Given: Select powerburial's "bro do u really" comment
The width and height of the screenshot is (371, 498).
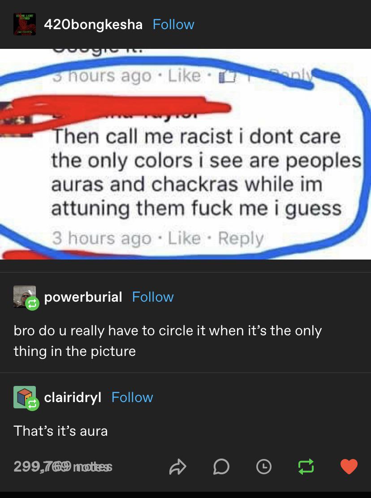Looking at the screenshot, I should pyautogui.click(x=168, y=341).
